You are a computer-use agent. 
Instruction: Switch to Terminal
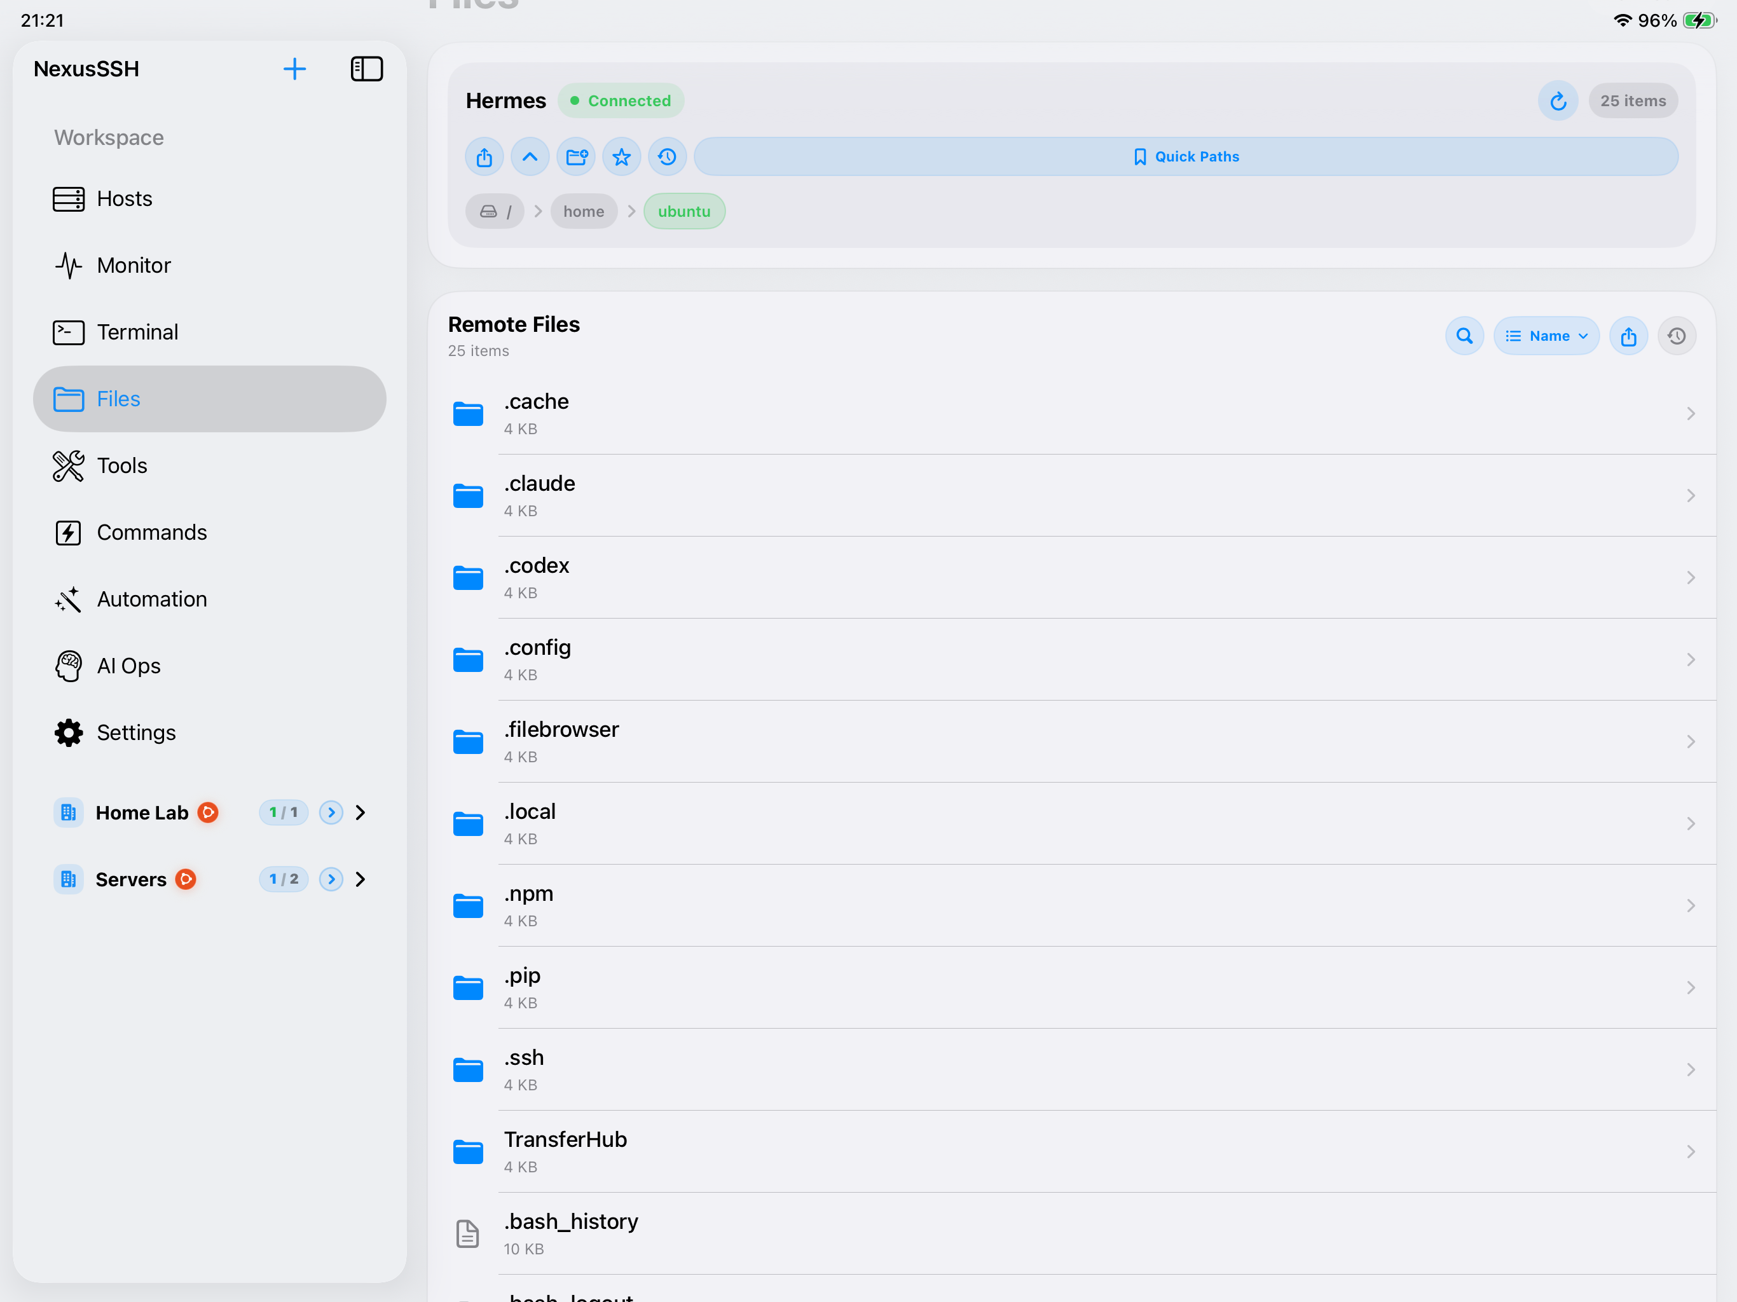coord(210,332)
